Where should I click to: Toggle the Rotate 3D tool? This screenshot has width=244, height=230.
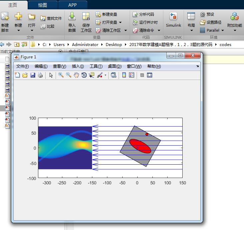pos(84,75)
